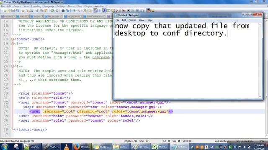Click the Zoom In toolbar icon
This screenshot has height=150, width=268.
click(x=74, y=10)
